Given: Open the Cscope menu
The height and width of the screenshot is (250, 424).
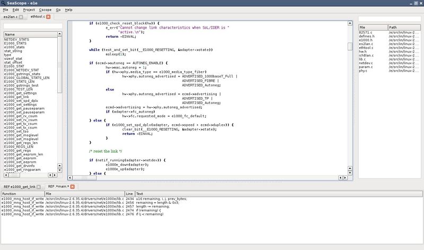Looking at the screenshot, I should pyautogui.click(x=45, y=10).
